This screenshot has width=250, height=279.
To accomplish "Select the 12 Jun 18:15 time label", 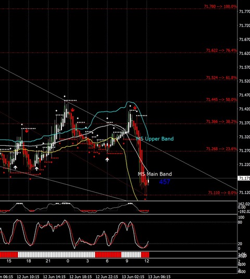I will [81, 277].
